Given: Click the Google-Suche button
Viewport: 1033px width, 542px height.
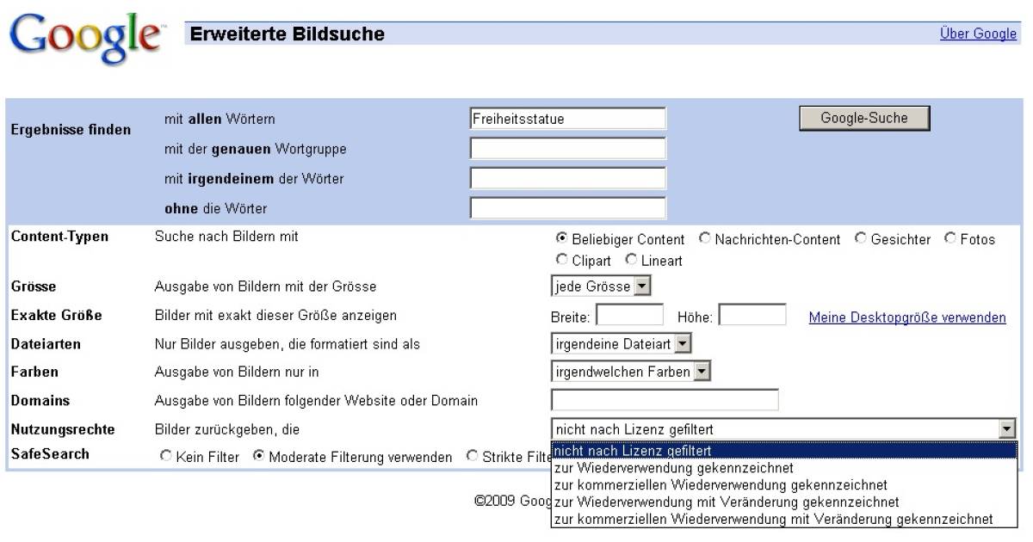Looking at the screenshot, I should tap(864, 118).
